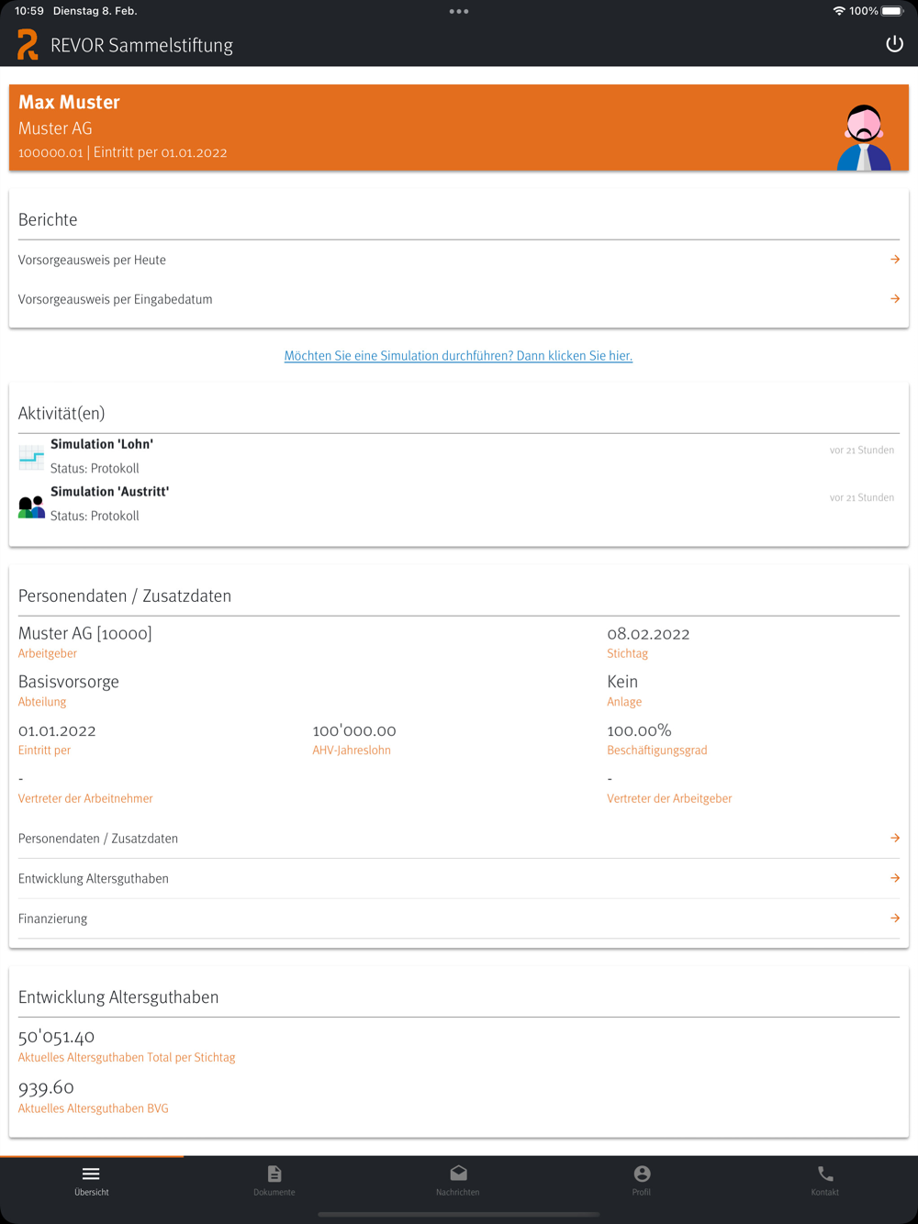
Task: Tap the Nachrichten envelope icon
Action: coord(458,1174)
